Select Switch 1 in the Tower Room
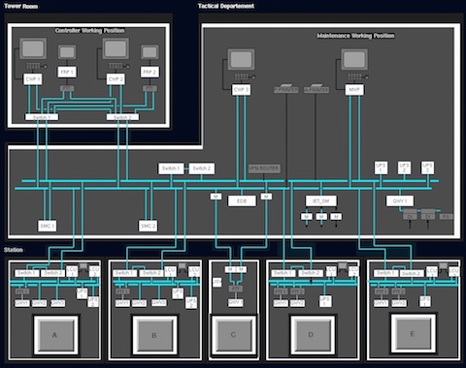 tap(42, 117)
